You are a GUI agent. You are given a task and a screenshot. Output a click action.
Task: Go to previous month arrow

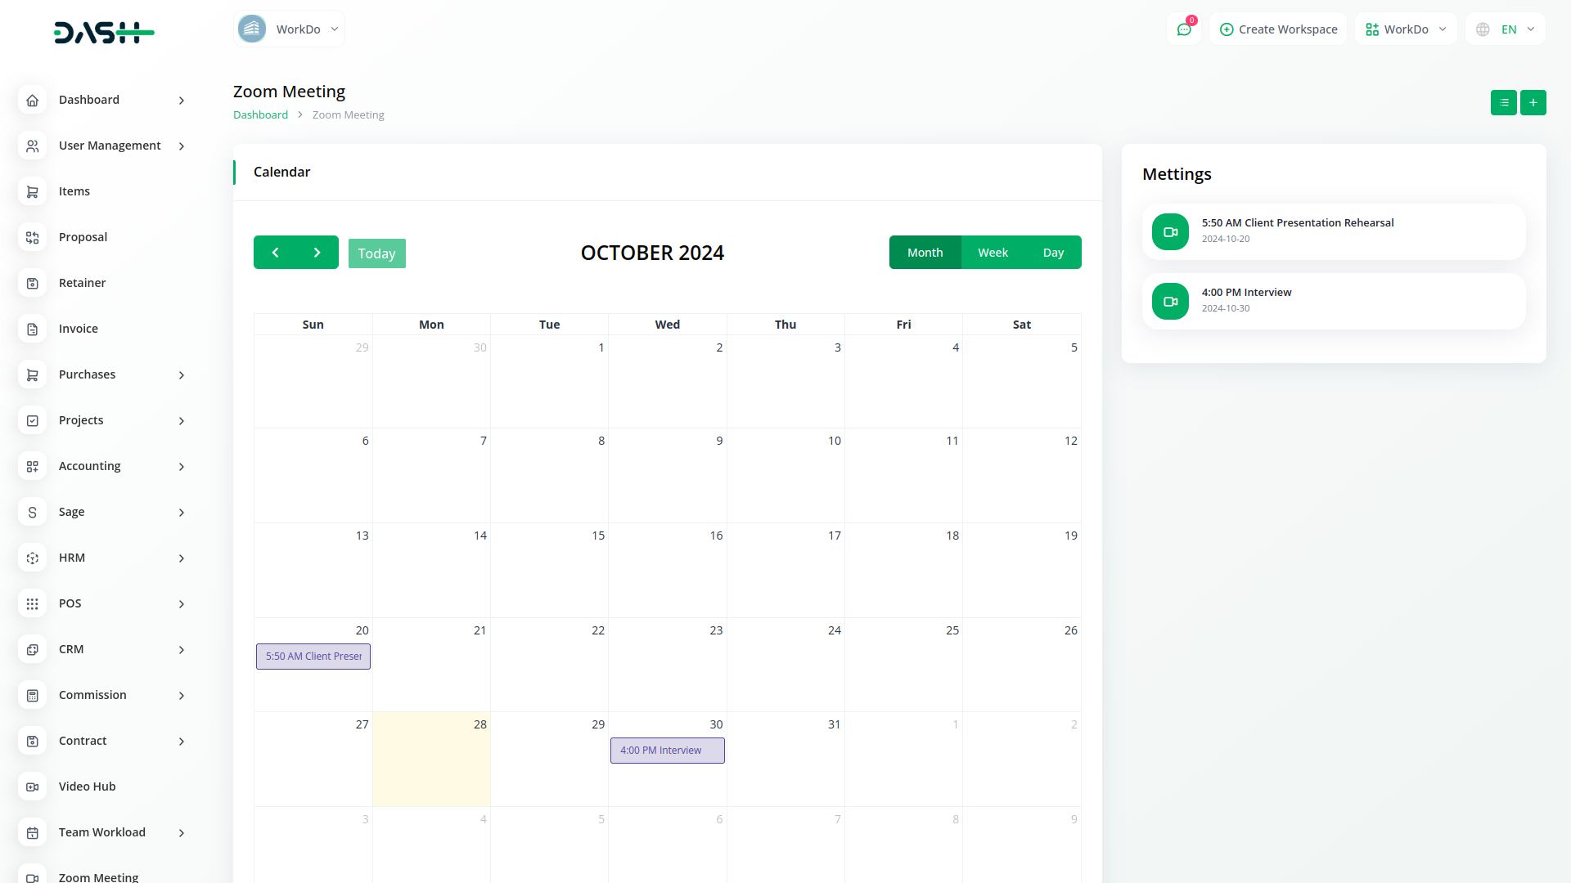pos(275,253)
